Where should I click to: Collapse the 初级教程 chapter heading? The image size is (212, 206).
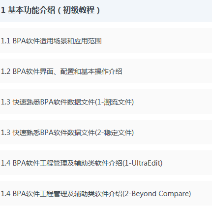pos(106,11)
